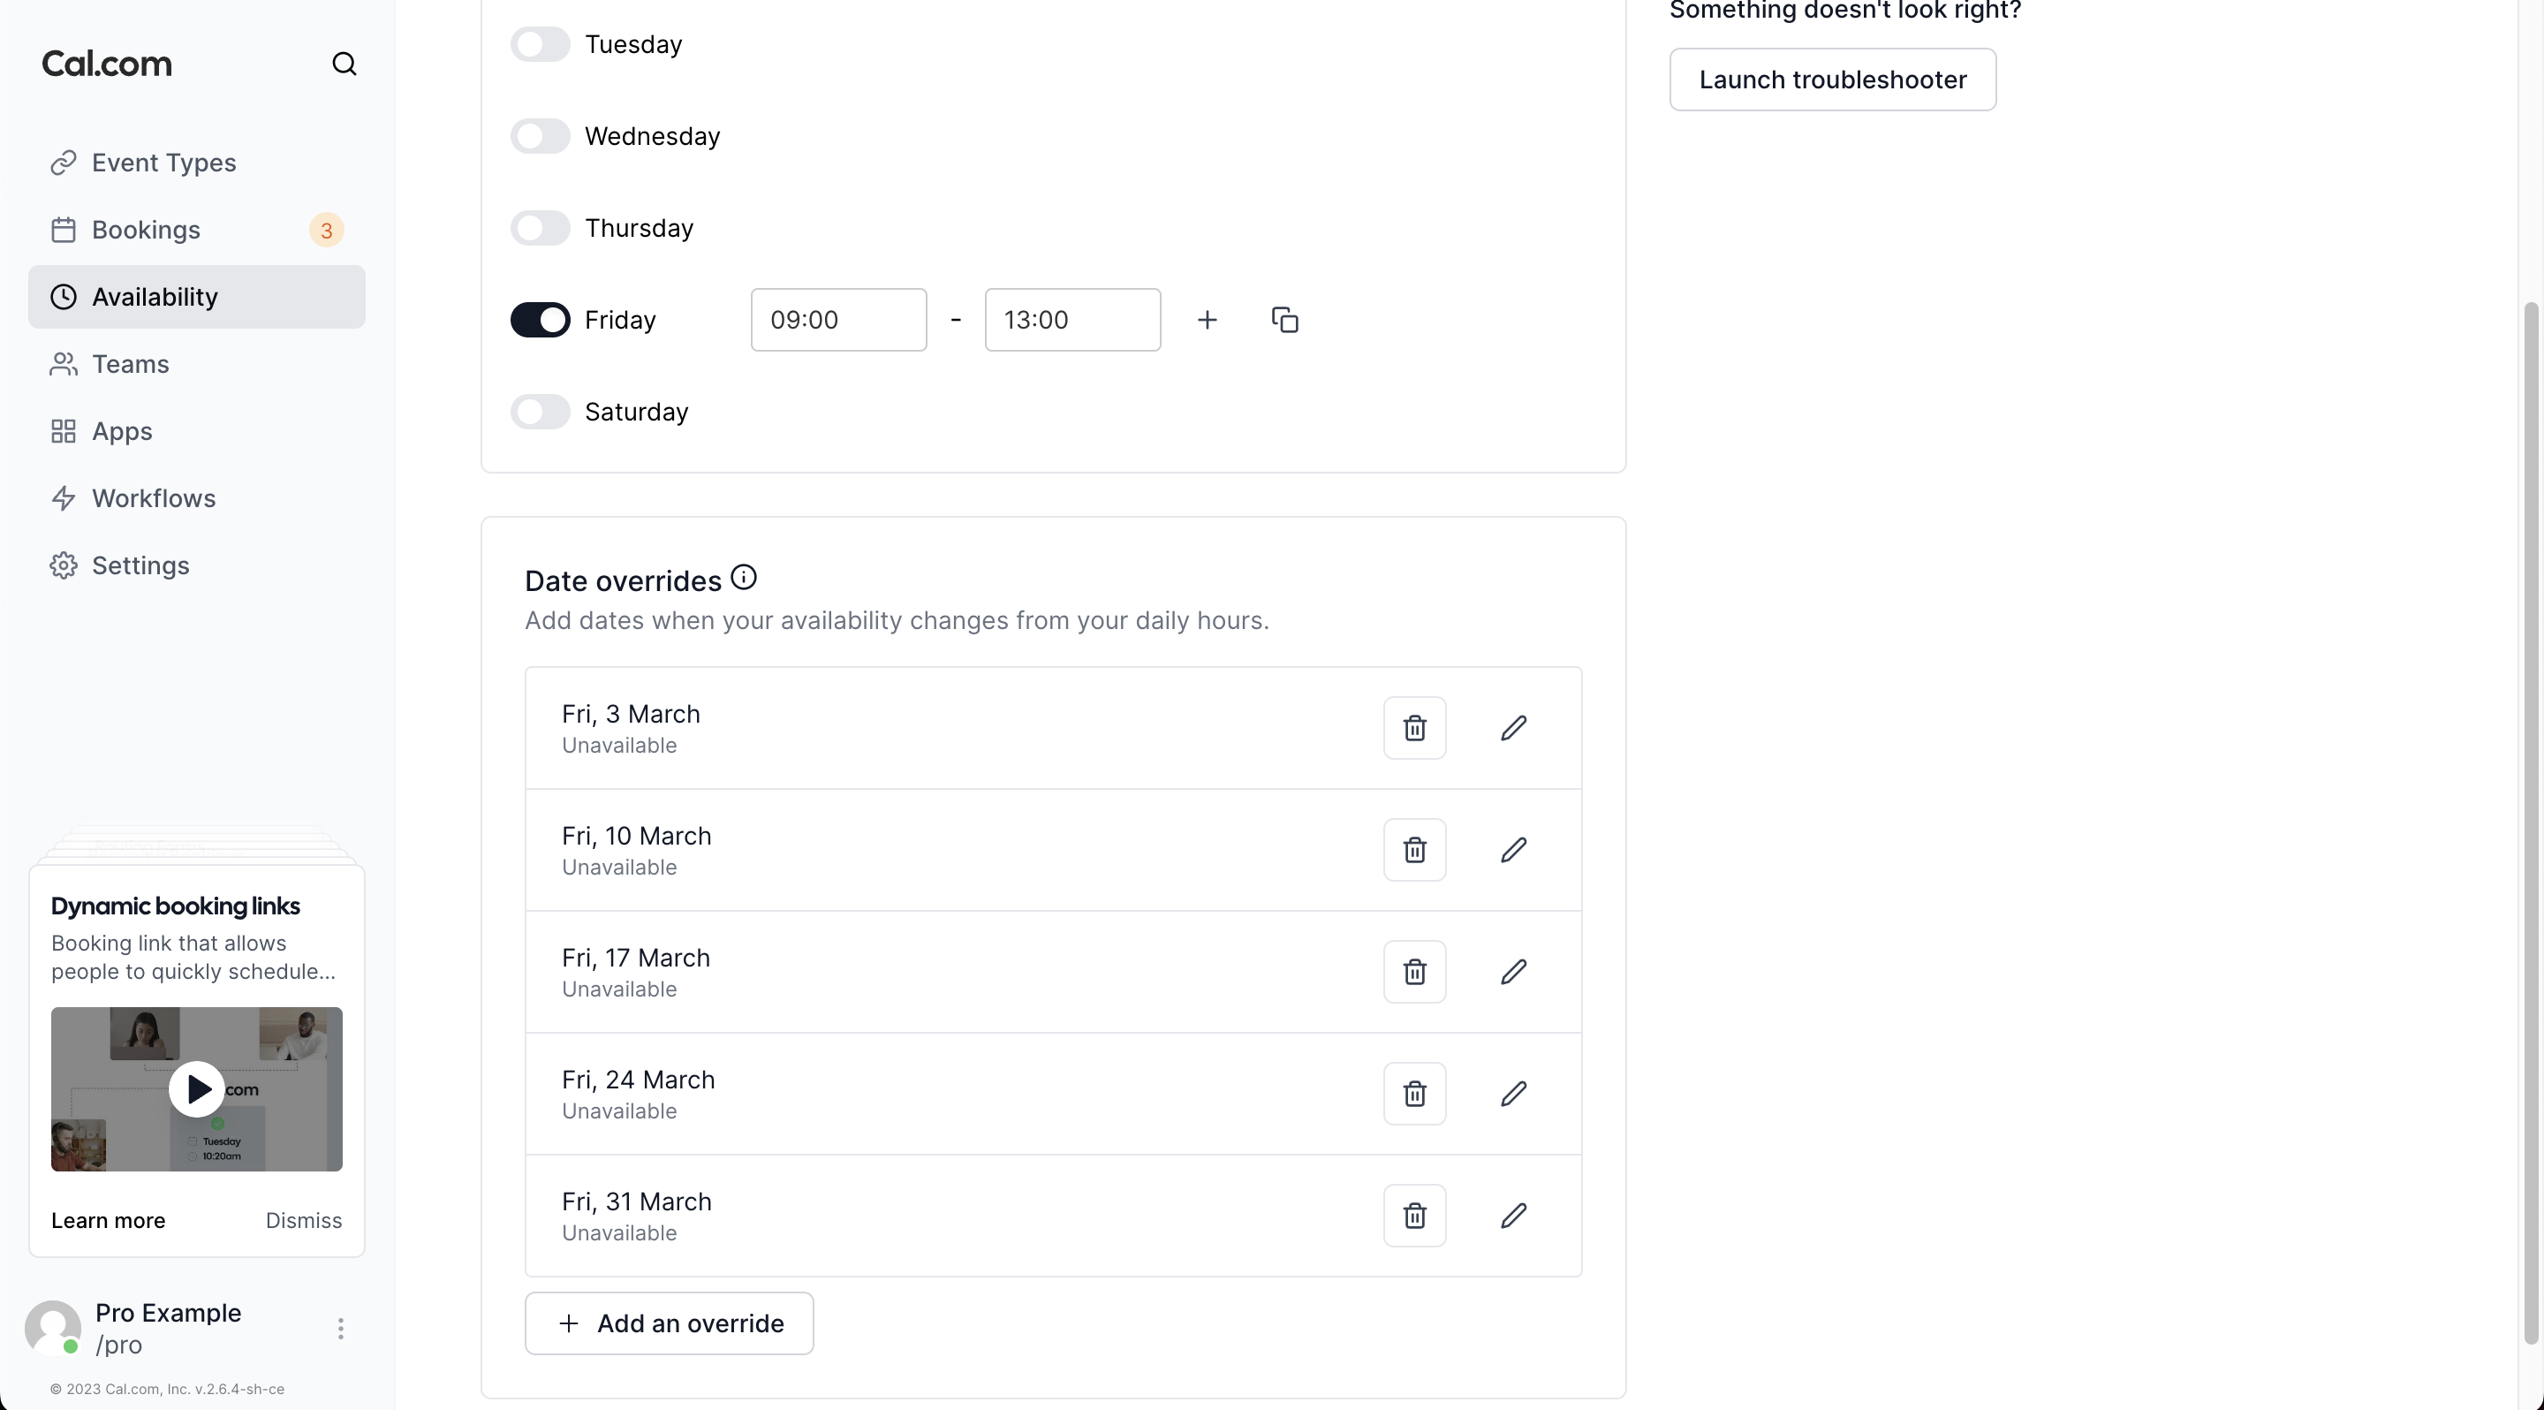Disable Friday availability
Viewport: 2544px width, 1410px height.
[x=539, y=319]
